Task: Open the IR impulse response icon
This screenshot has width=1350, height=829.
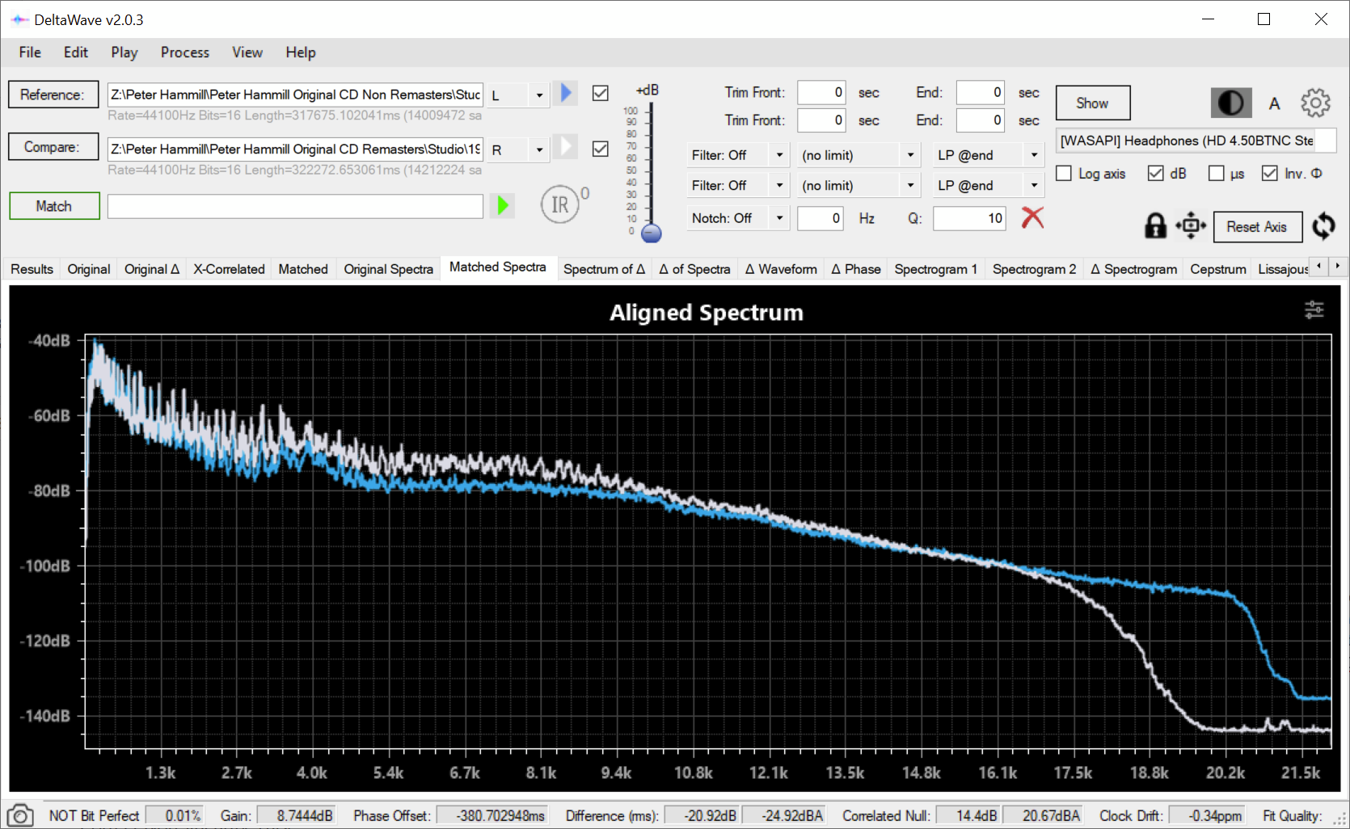Action: click(560, 204)
